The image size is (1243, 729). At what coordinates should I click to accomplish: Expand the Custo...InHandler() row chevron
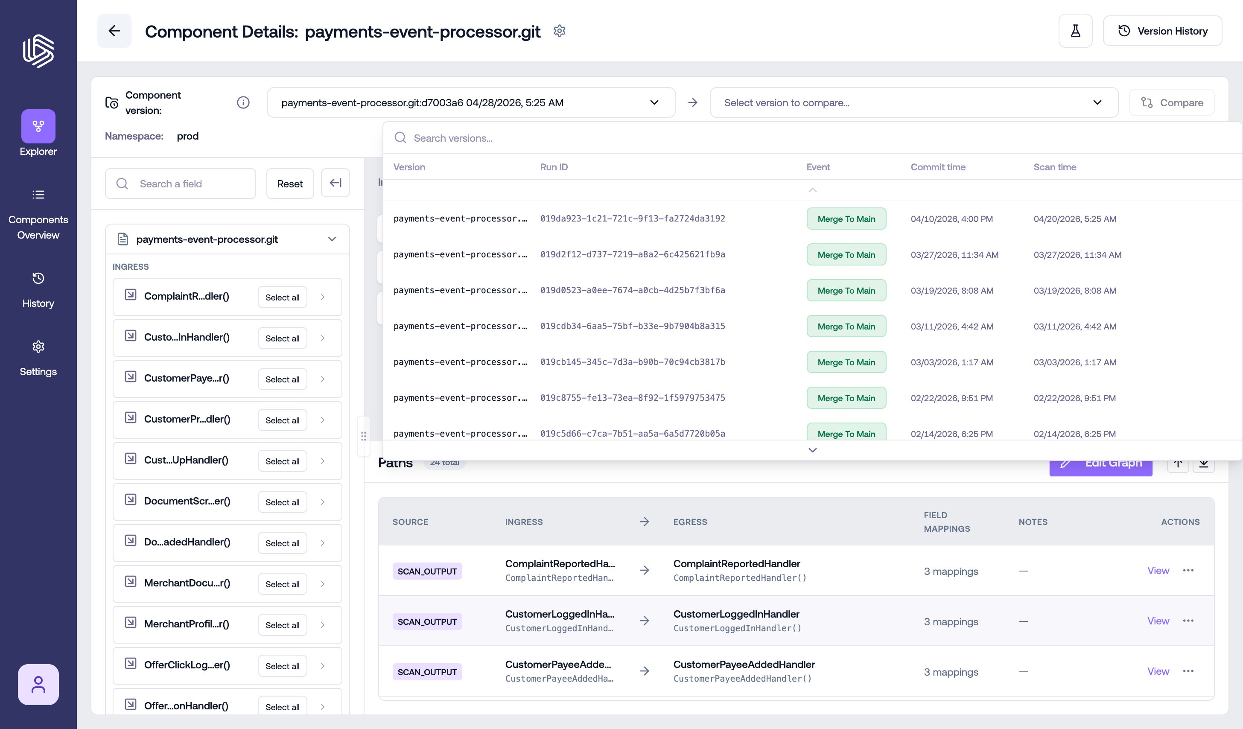323,338
